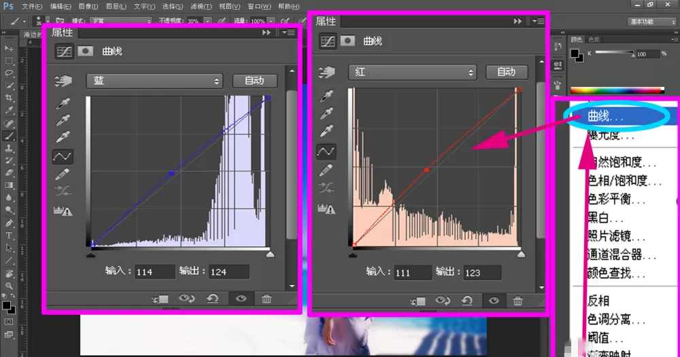This screenshot has width=680, height=357.
Task: Toggle airbrush mode next to the flow field
Action: [285, 20]
